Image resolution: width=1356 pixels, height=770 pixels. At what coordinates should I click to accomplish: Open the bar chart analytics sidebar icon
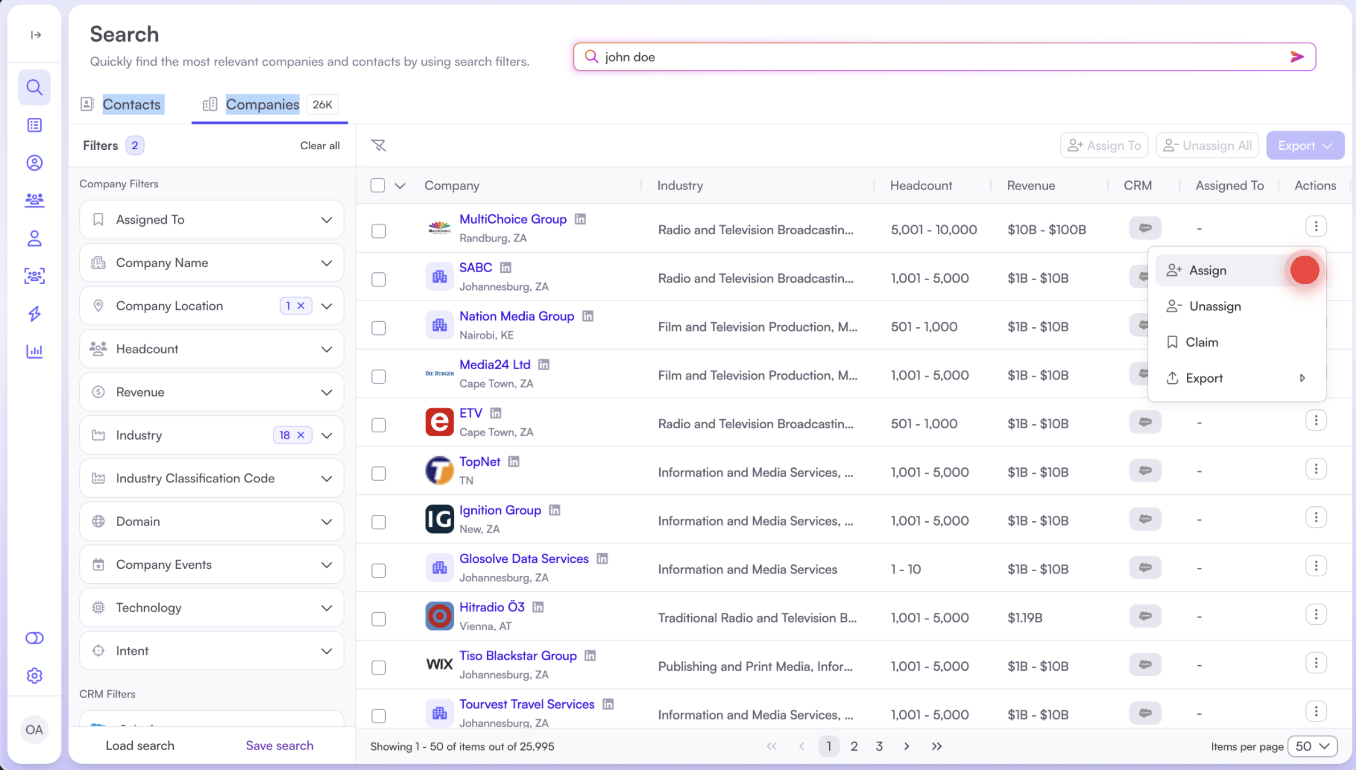click(35, 351)
